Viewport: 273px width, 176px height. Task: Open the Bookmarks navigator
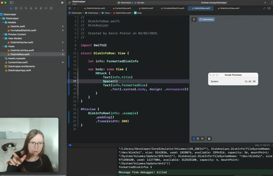click(21, 8)
